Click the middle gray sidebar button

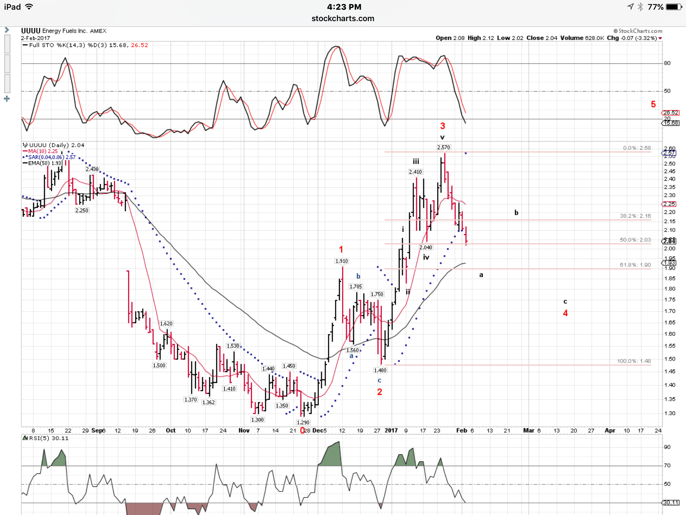[7, 64]
